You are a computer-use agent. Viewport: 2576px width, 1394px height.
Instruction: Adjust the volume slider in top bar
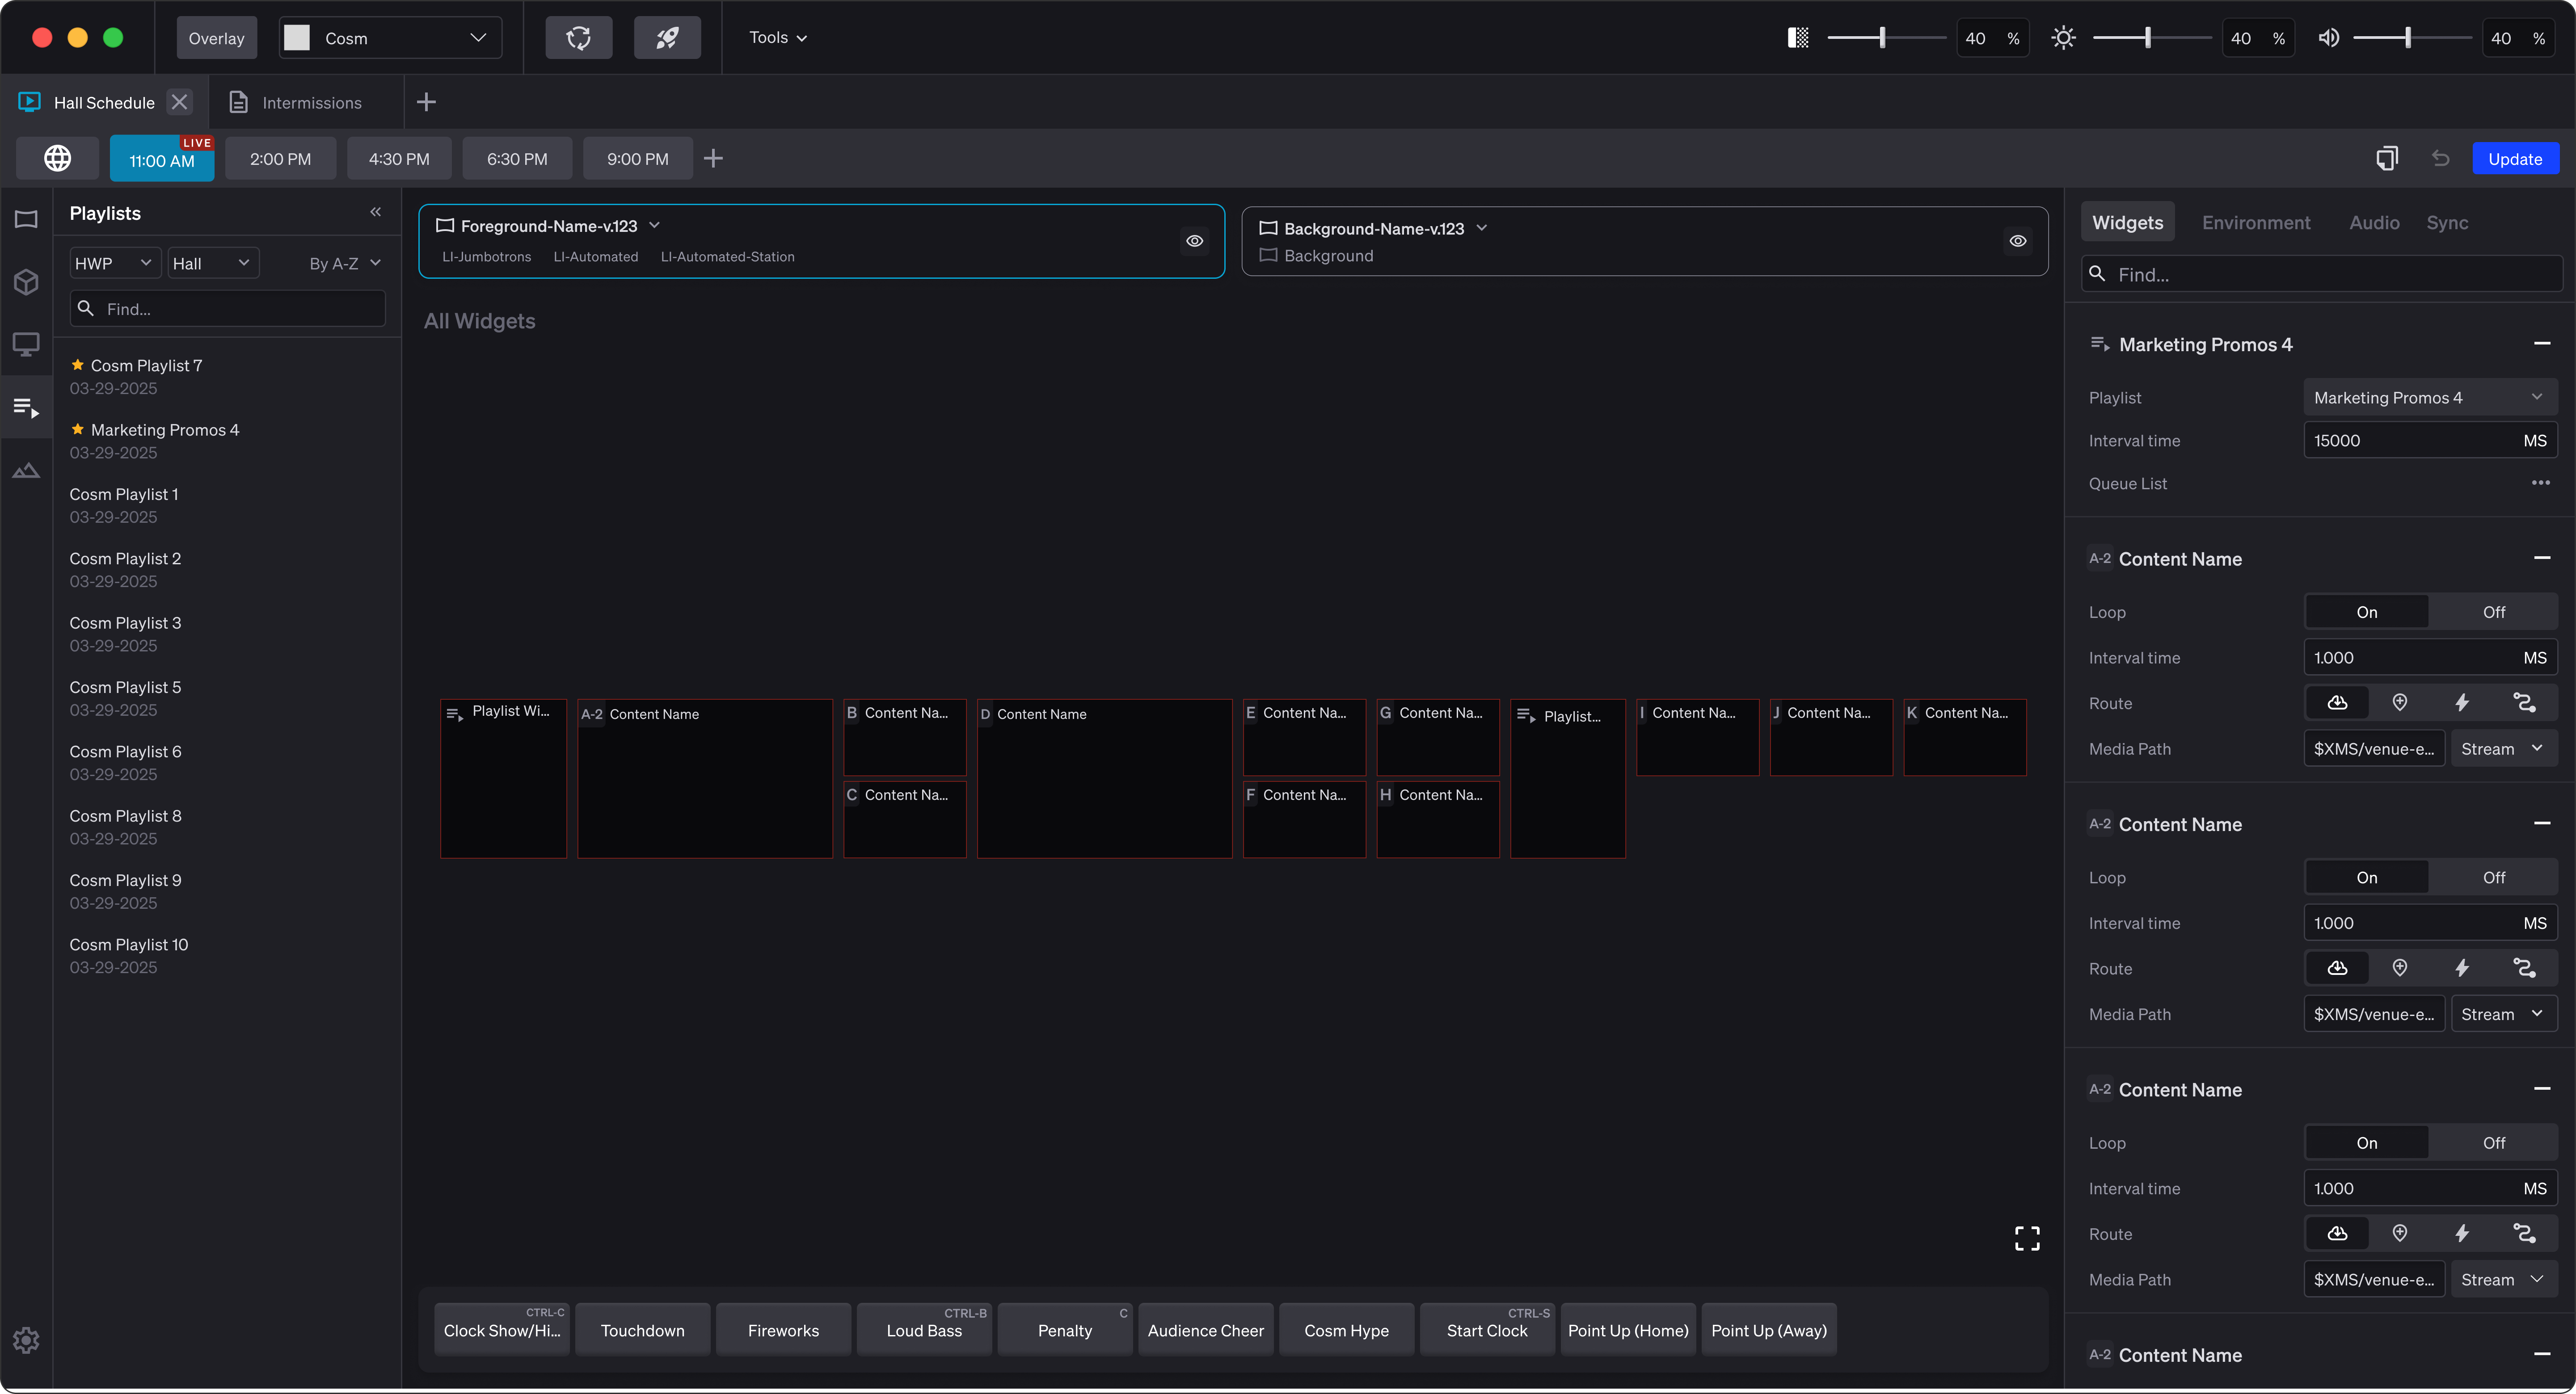coord(2408,38)
